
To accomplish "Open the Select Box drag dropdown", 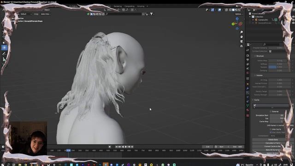I will tap(46, 14).
